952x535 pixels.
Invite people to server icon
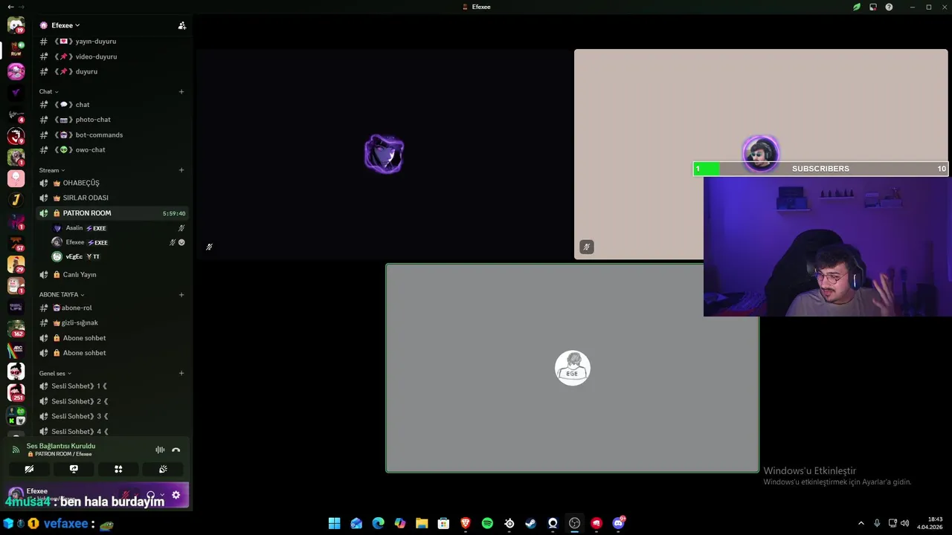(x=182, y=25)
